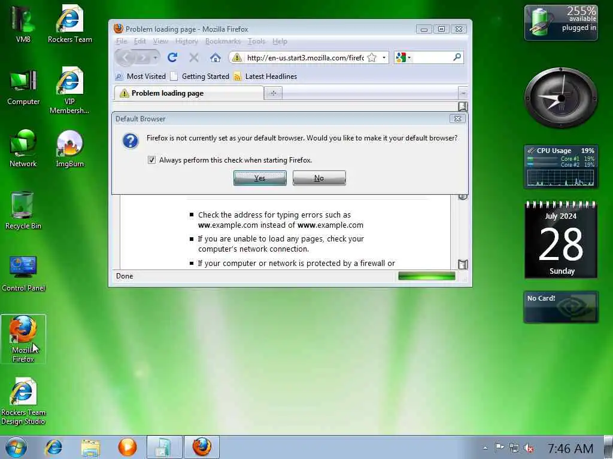The image size is (613, 459).
Task: Click Yes to set default browser
Action: 260,178
